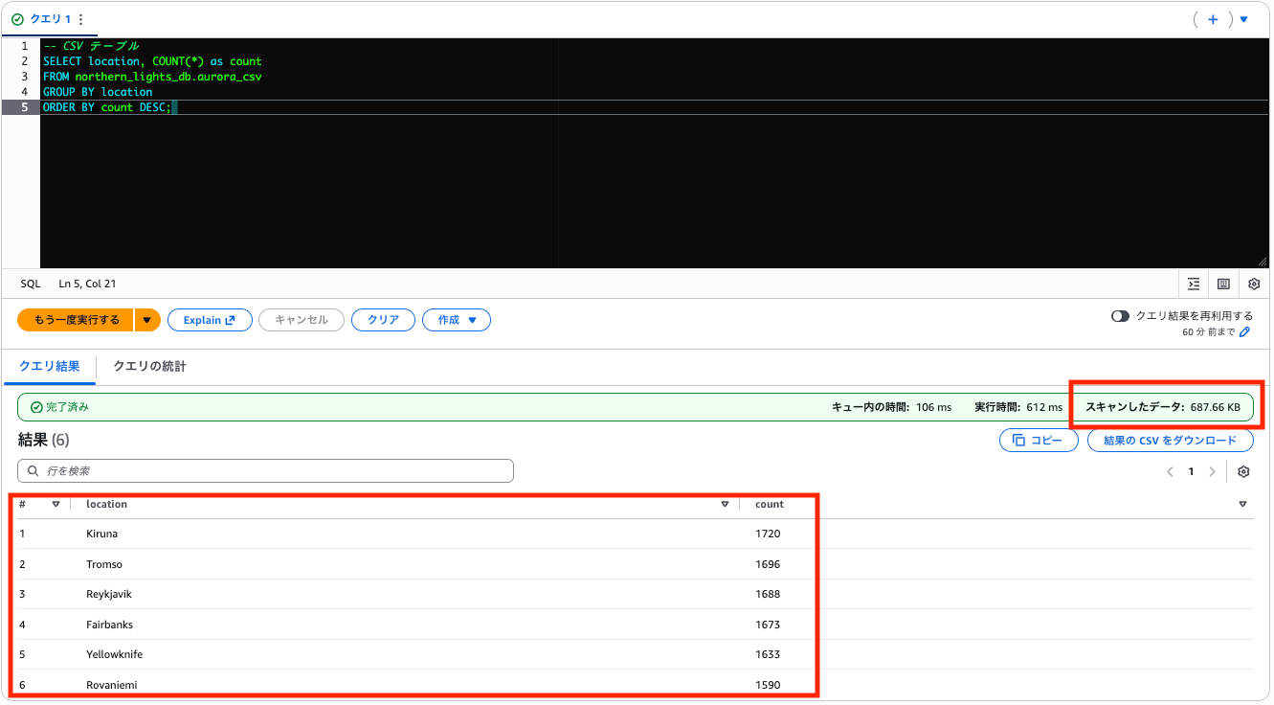Click the count value 1696
Viewport: 1274px width, 705px height.
(768, 564)
